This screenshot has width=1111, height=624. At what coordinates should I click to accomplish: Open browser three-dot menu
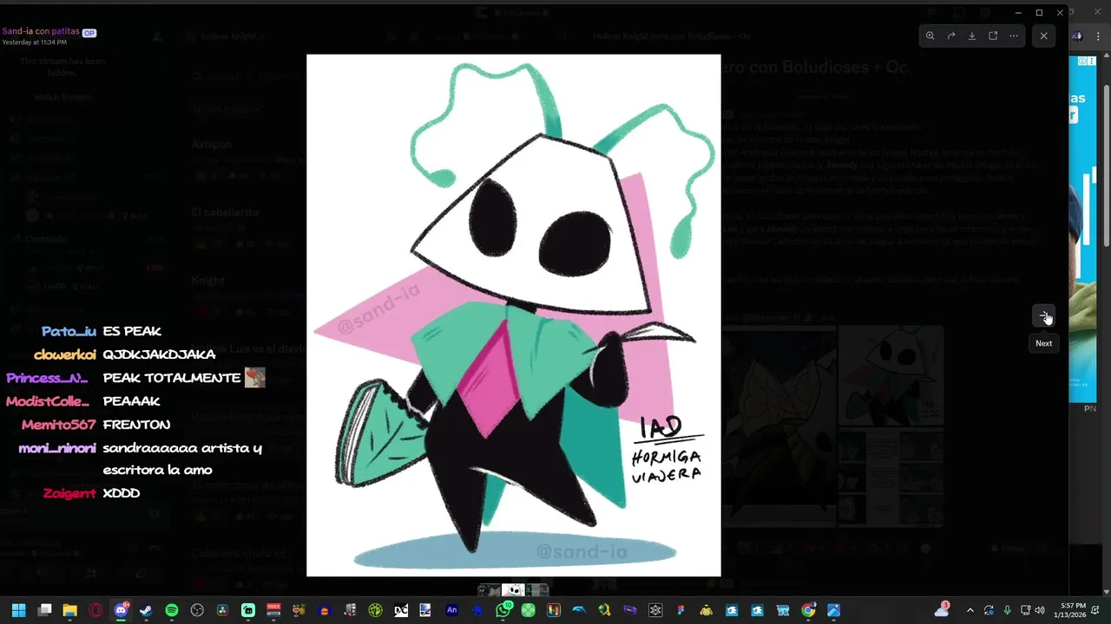[1096, 36]
